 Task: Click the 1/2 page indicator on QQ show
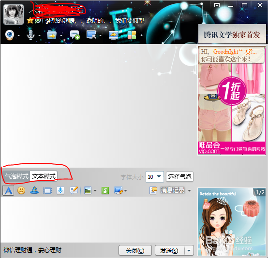[x=260, y=192]
